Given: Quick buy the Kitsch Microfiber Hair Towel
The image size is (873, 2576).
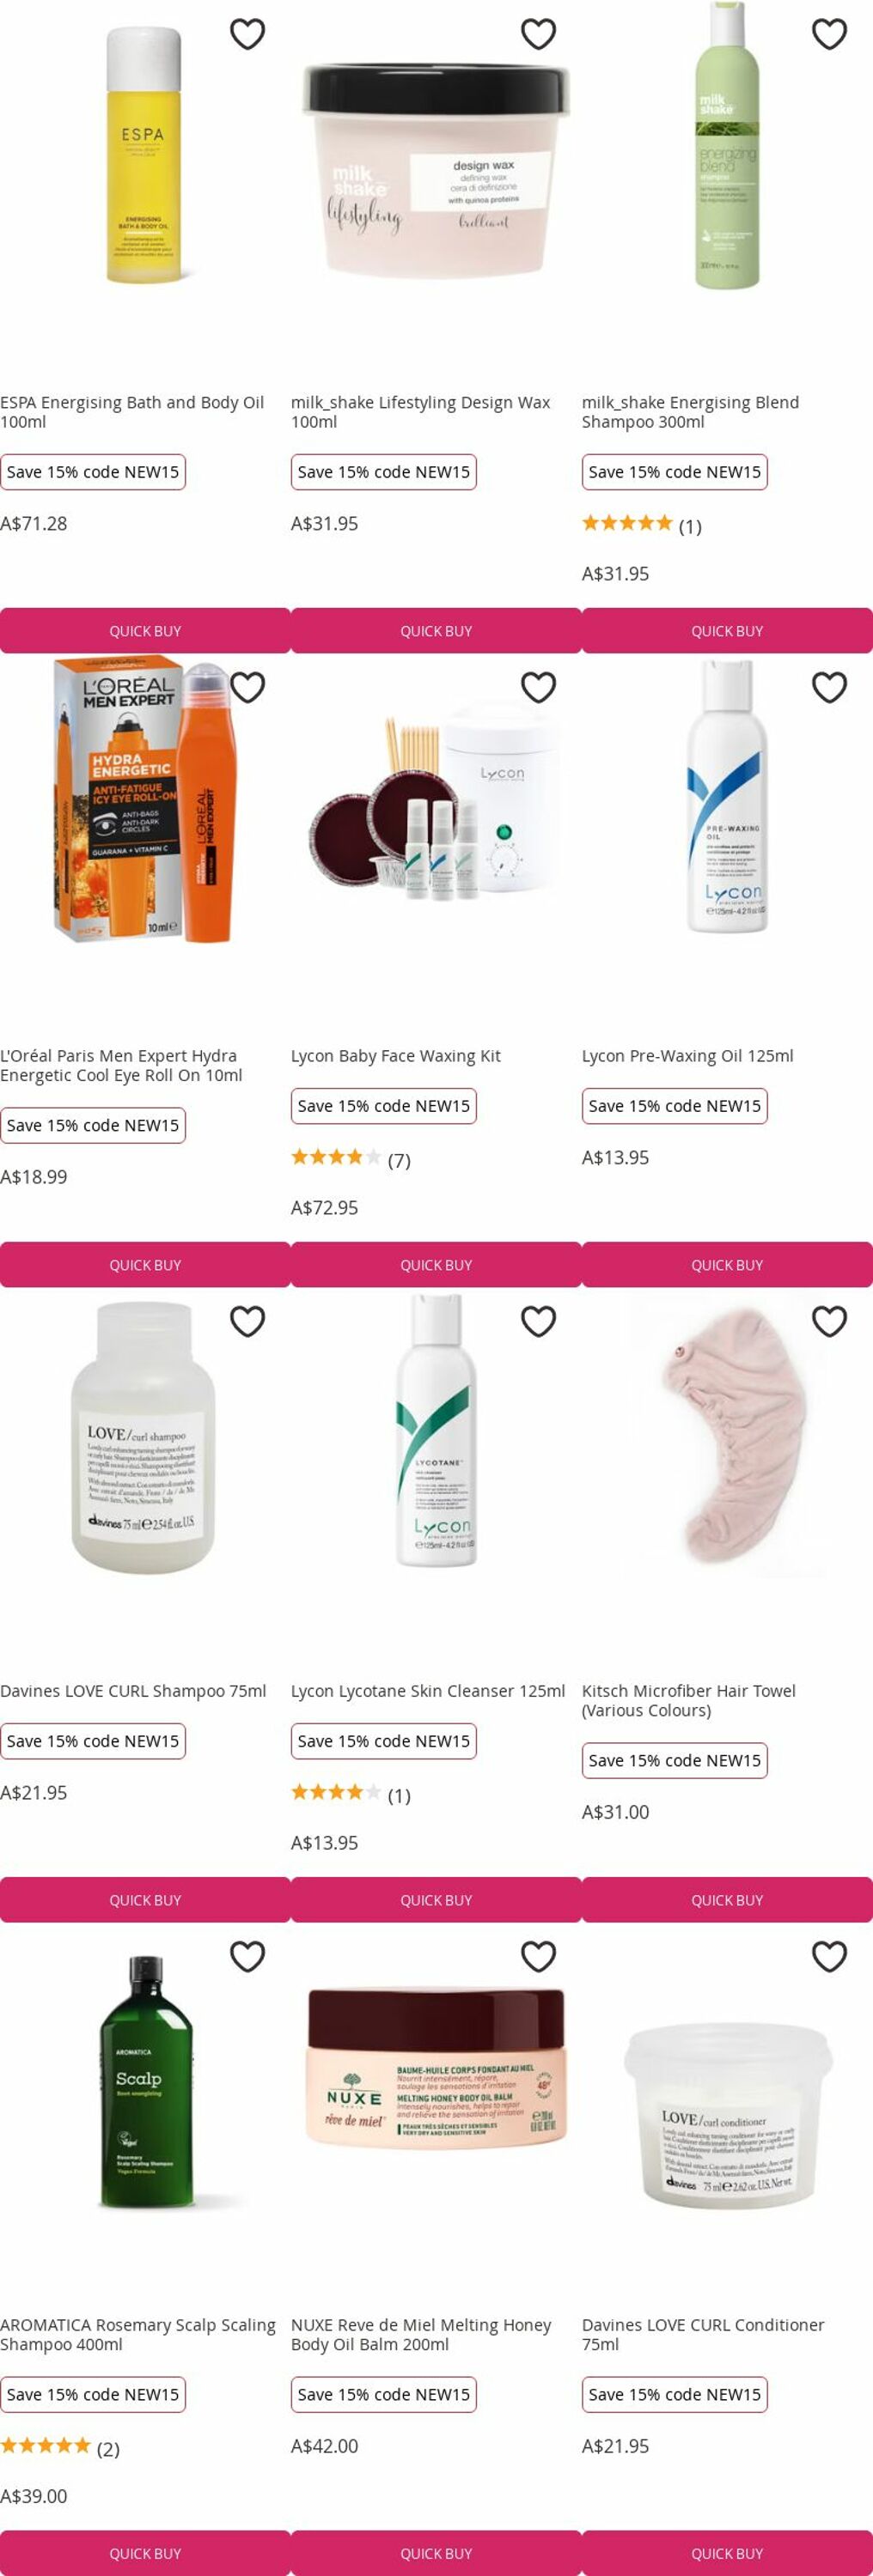Looking at the screenshot, I should click(728, 1900).
